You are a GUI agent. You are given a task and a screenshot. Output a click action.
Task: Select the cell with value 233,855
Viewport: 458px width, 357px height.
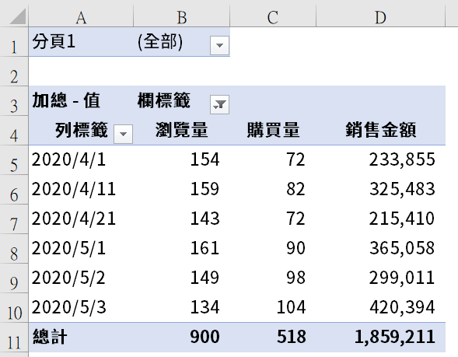[x=380, y=160]
